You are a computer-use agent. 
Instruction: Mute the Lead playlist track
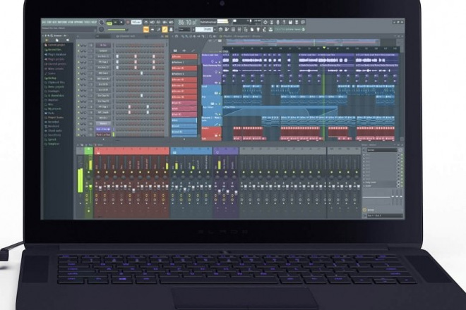point(220,93)
